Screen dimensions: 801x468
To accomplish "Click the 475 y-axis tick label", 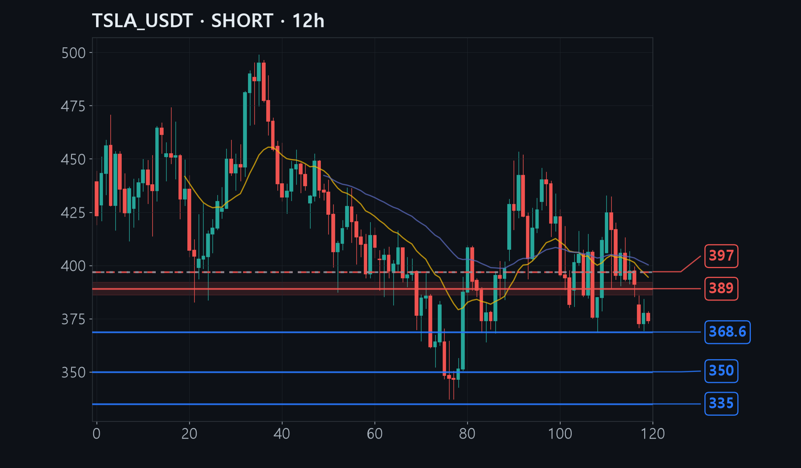I will (73, 106).
